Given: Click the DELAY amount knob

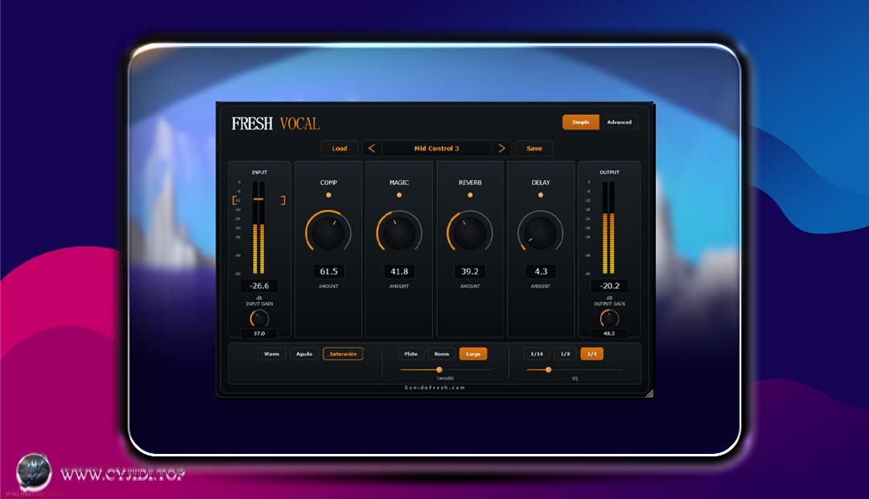Looking at the screenshot, I should point(541,233).
